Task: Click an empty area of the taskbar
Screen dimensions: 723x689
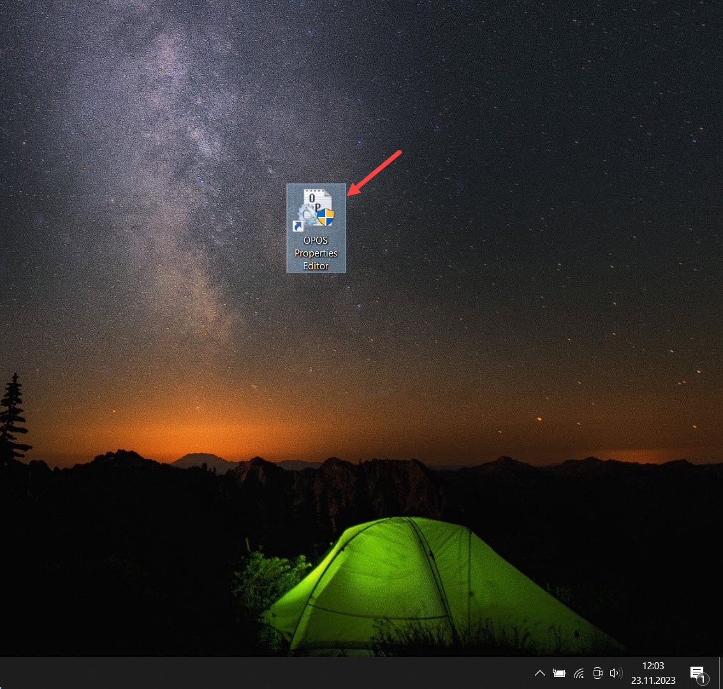Action: click(255, 673)
